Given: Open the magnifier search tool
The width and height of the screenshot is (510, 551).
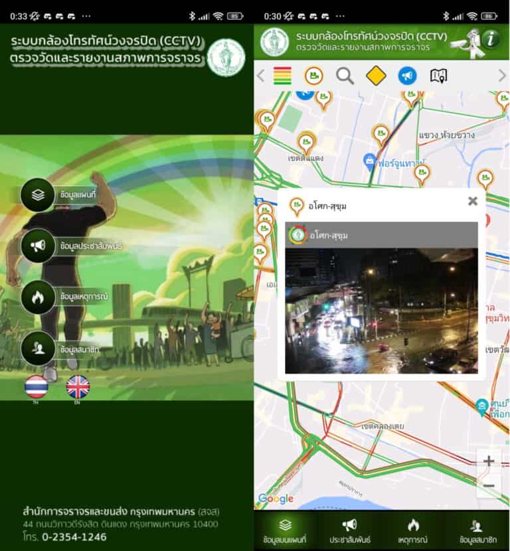Looking at the screenshot, I should tap(345, 76).
